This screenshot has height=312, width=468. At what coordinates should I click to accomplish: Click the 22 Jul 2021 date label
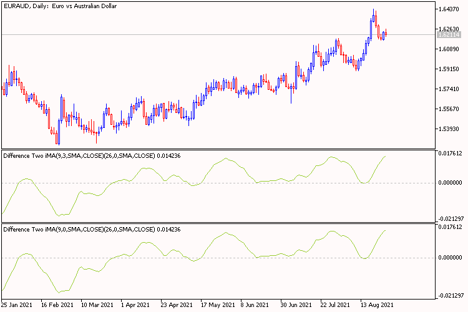335,305
